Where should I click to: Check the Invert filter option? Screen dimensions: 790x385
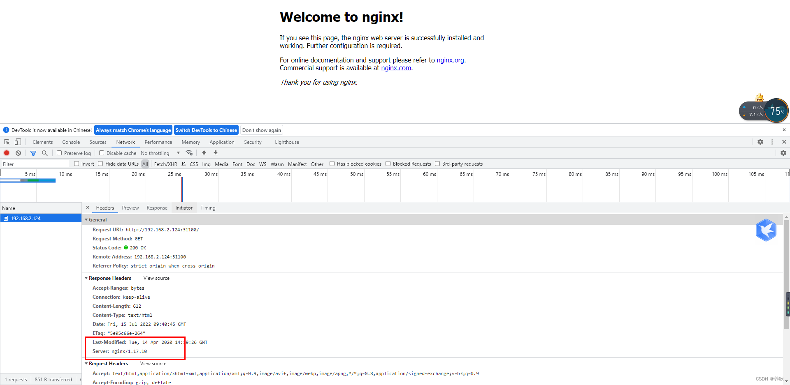tap(77, 164)
